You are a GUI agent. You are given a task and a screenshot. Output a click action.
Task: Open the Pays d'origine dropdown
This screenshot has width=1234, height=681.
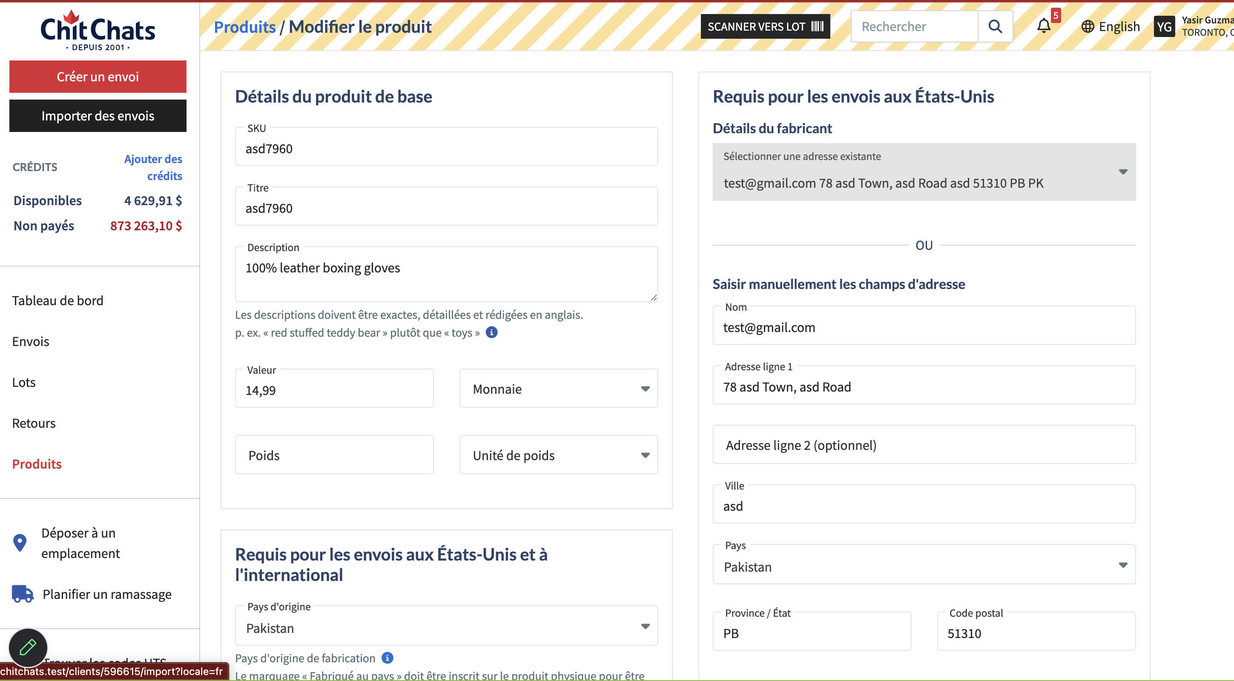(x=446, y=627)
